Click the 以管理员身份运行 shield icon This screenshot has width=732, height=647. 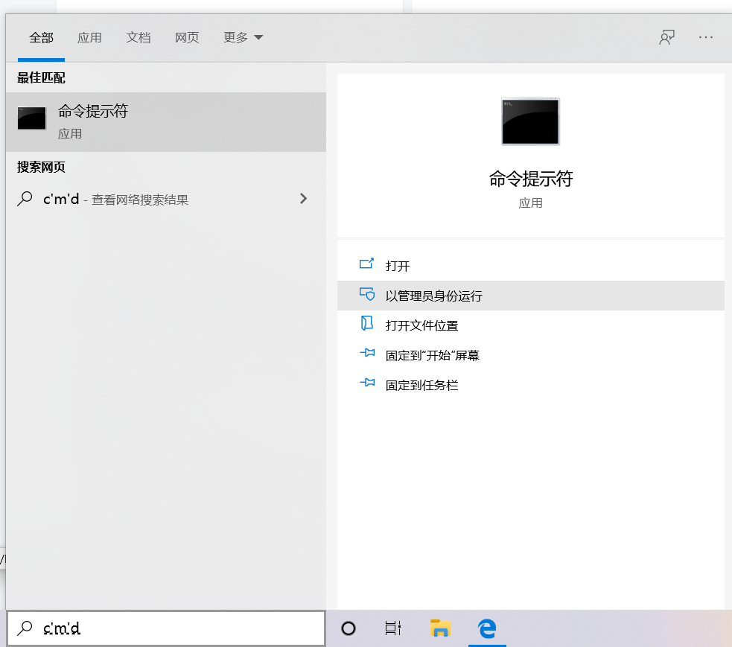[x=368, y=294]
